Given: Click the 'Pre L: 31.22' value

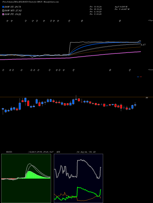Looking at the screenshot, I should (95, 12).
